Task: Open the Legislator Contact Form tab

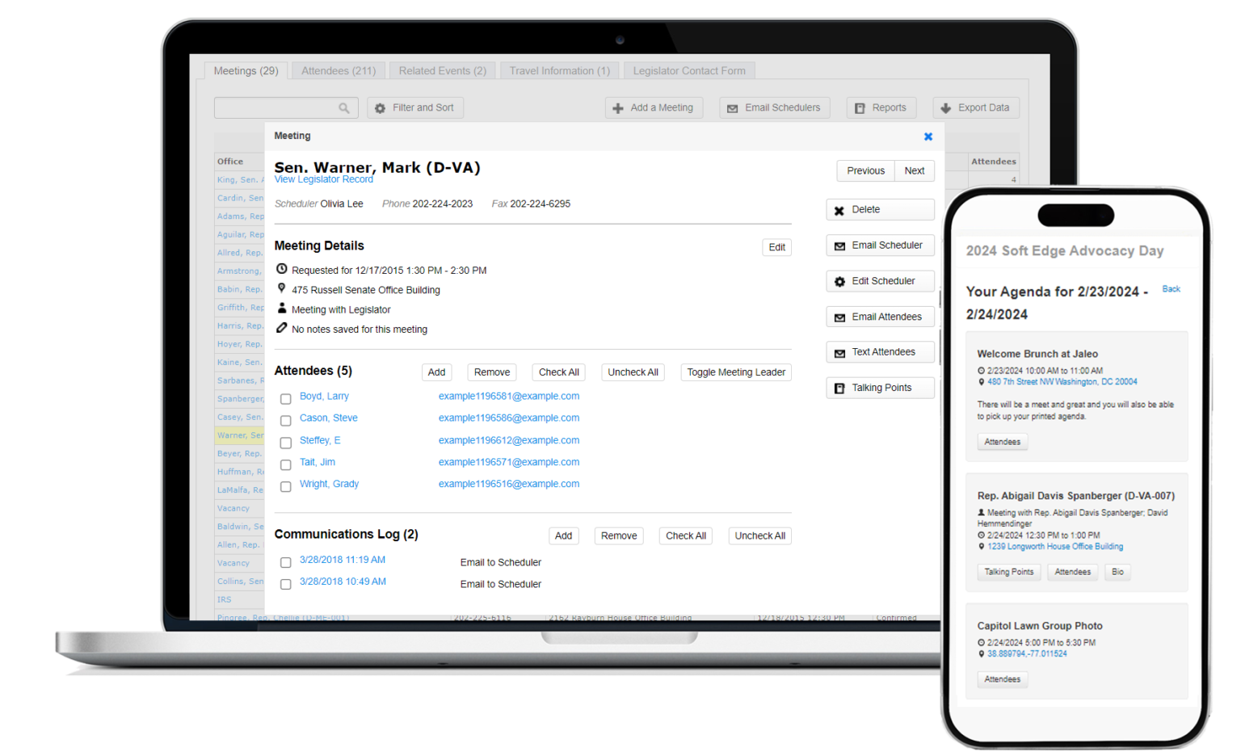Action: [689, 71]
